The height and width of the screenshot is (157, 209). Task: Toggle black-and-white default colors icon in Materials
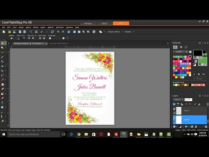tap(195, 65)
